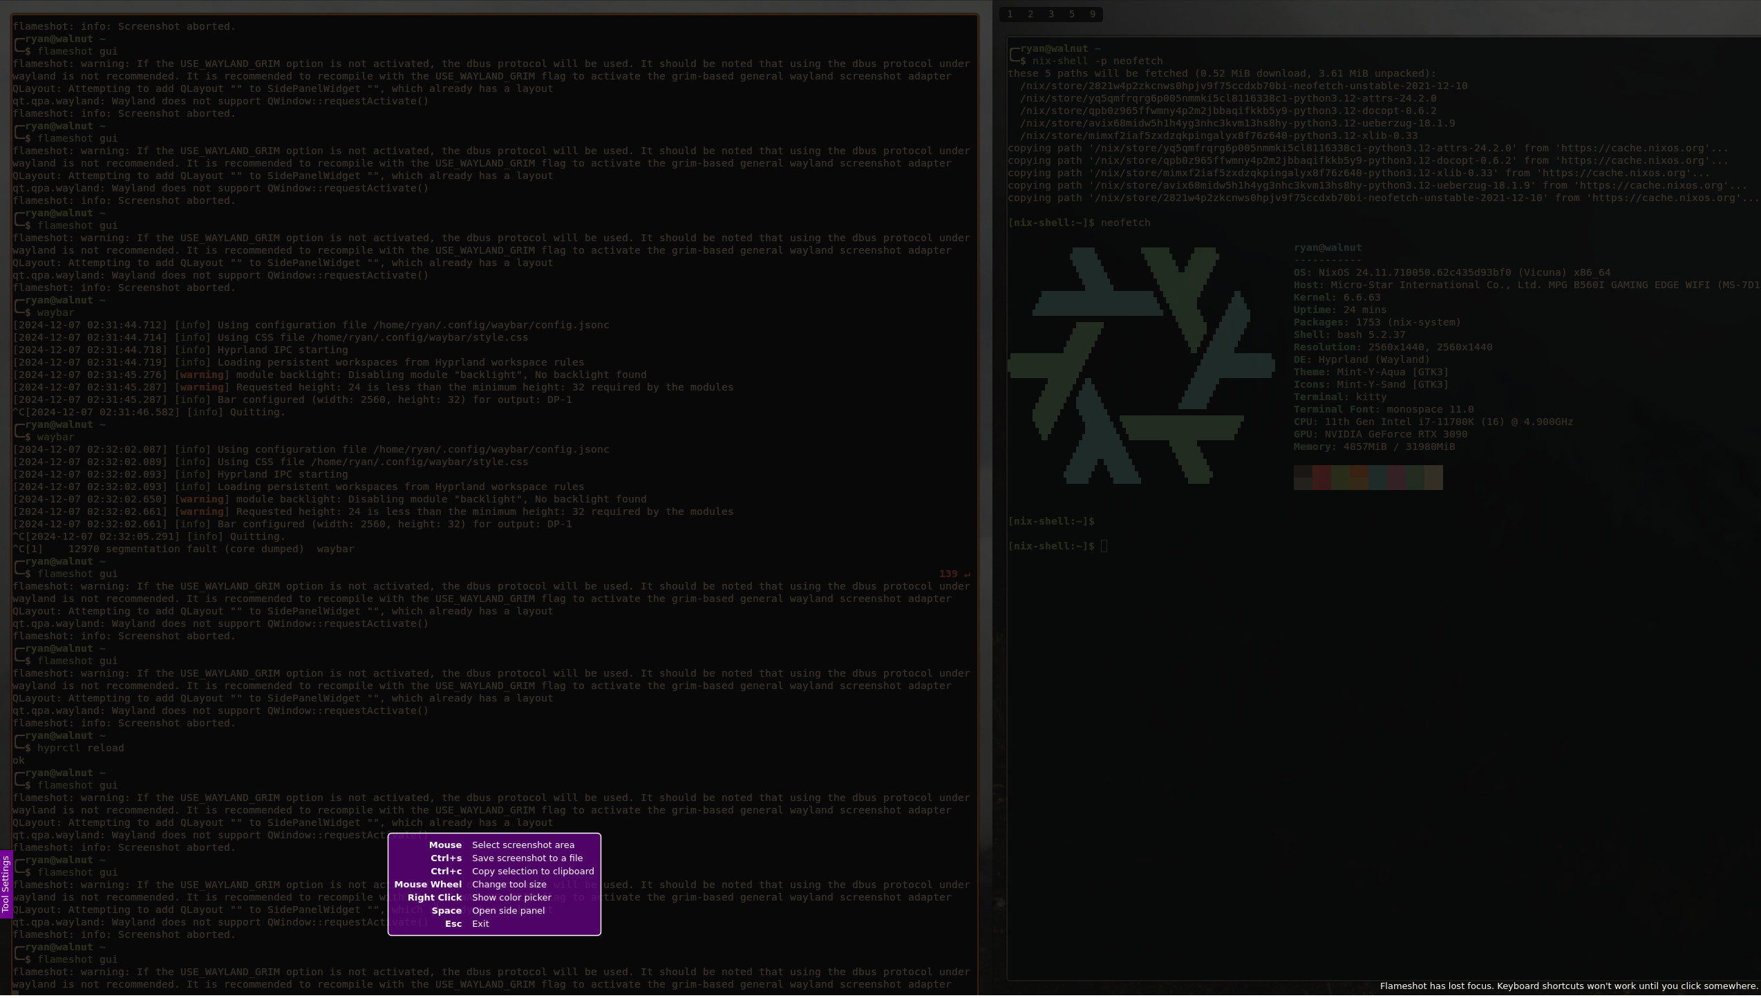
Task: Open the Tool Settings side tab
Action: pyautogui.click(x=6, y=886)
